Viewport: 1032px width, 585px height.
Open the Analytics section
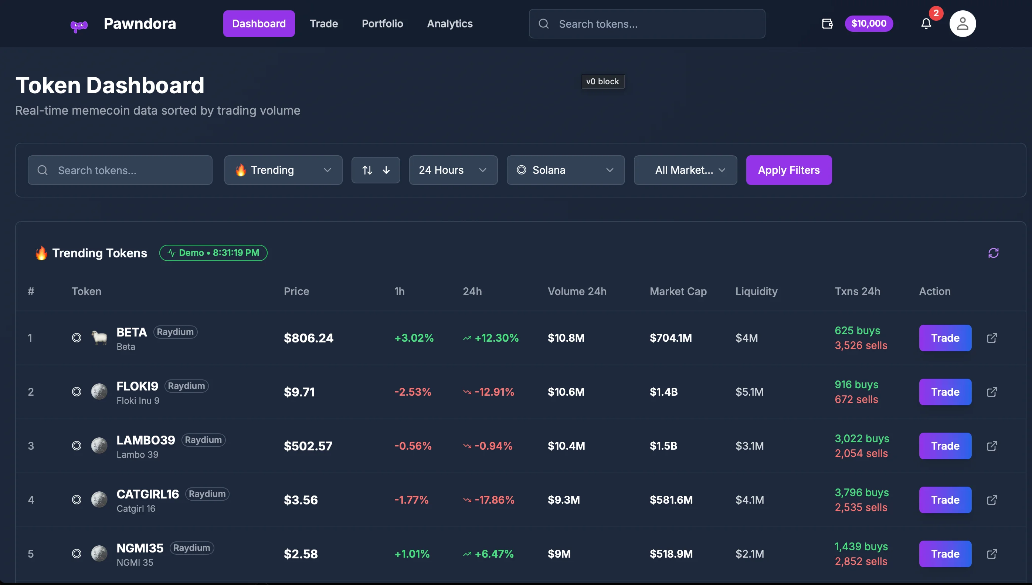point(449,24)
